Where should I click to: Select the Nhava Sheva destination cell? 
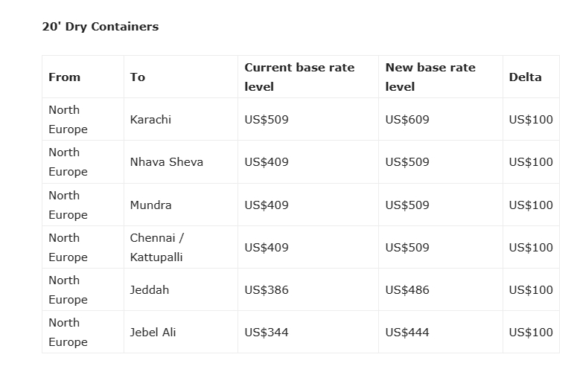coord(166,162)
